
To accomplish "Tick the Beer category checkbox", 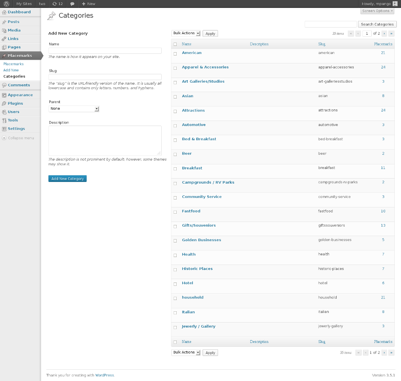I will [x=175, y=154].
